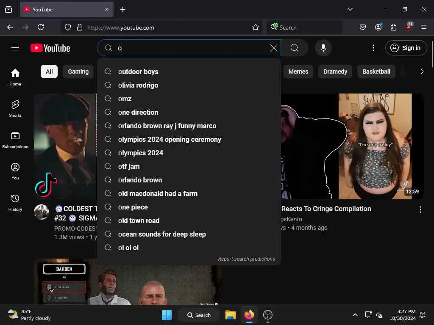Open Subscriptions in the sidebar
Screen dimensions: 434x325
[15, 140]
